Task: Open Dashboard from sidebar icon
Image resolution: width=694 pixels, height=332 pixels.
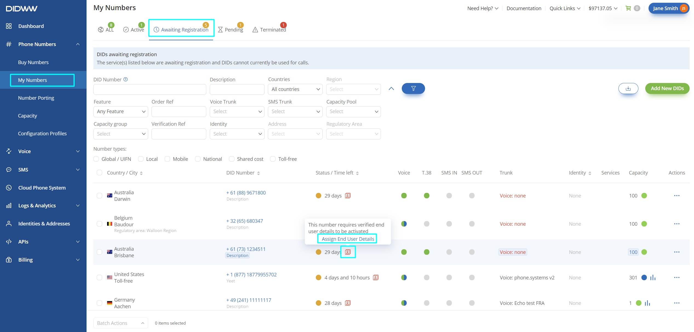Action: pos(9,26)
